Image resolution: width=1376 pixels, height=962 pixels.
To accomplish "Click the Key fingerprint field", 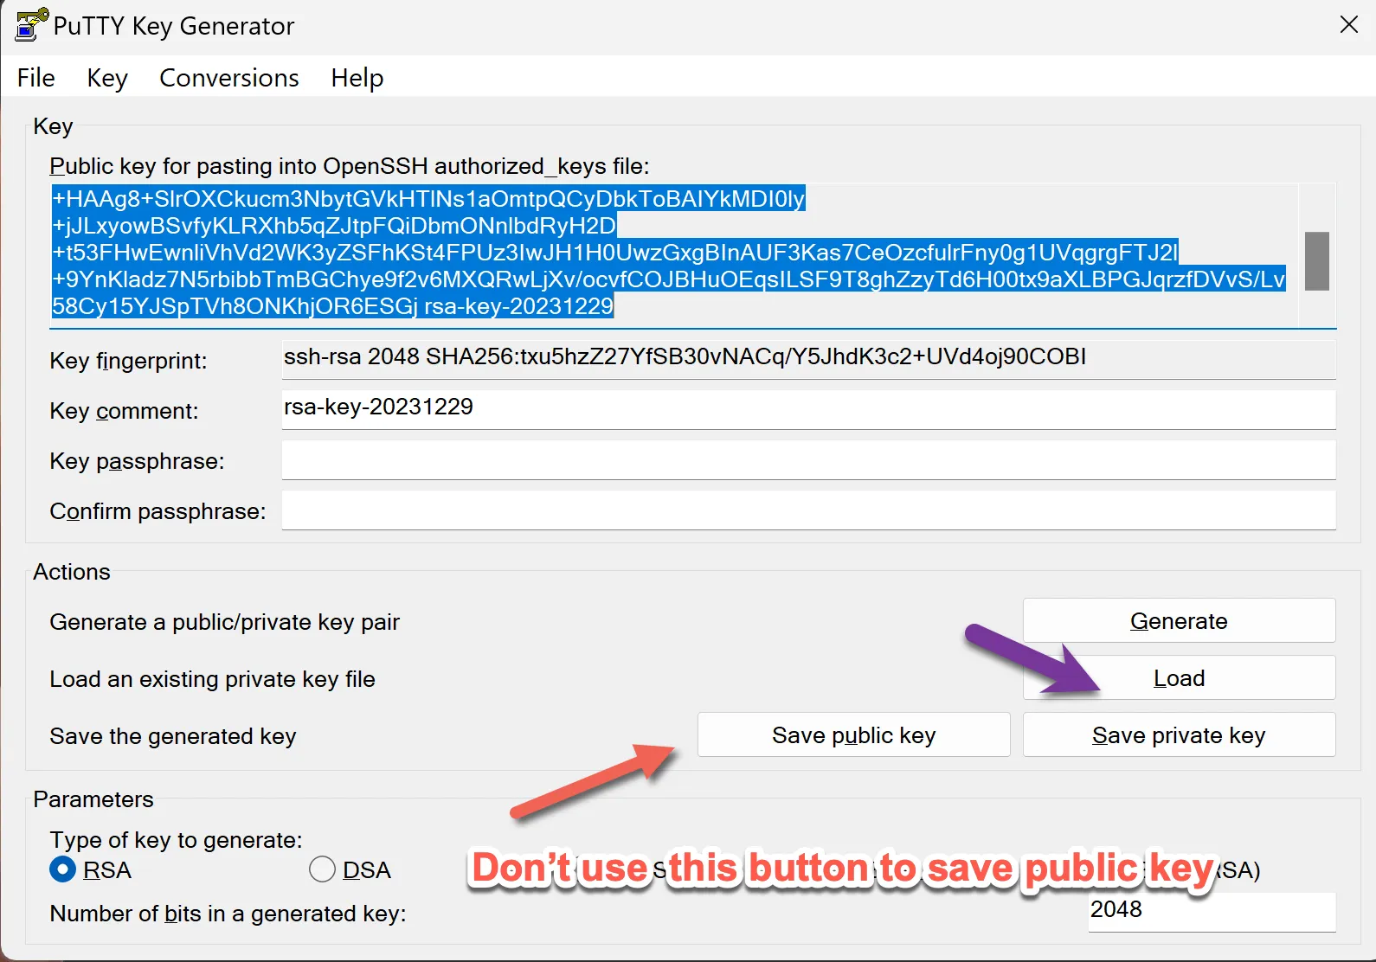I will pyautogui.click(x=808, y=358).
